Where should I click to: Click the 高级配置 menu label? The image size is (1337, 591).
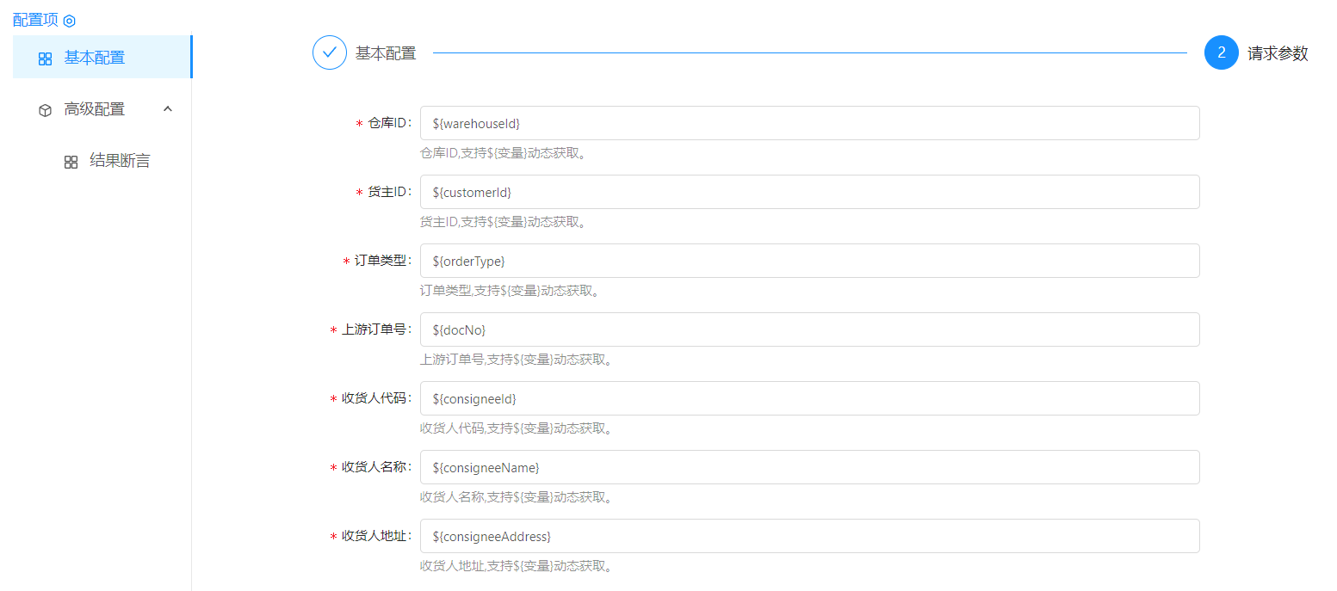pos(95,109)
